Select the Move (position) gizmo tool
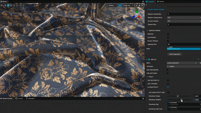The image size is (201, 113). (5, 5)
